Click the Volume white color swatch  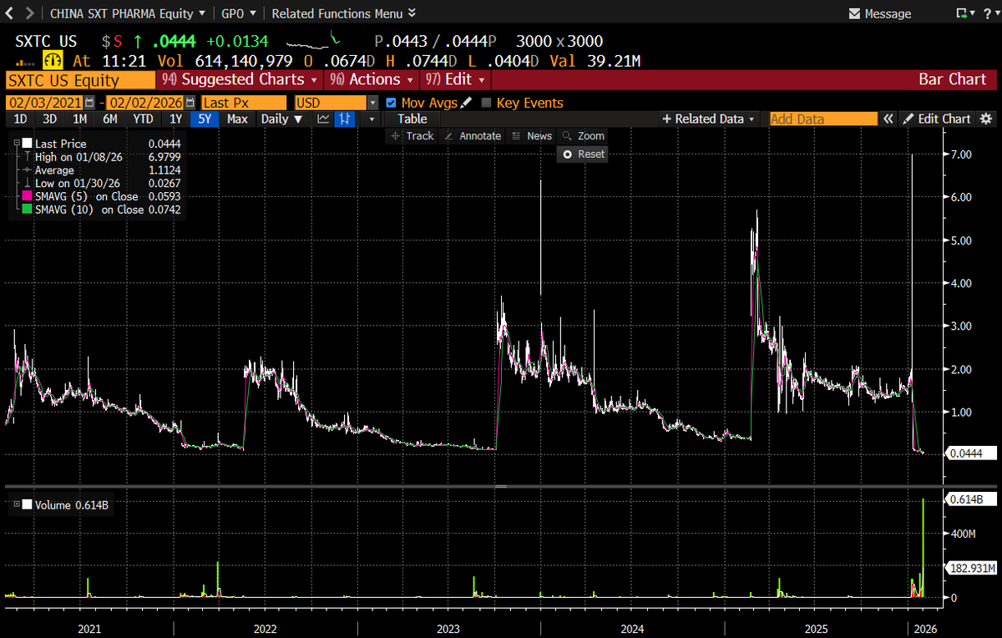tap(28, 504)
